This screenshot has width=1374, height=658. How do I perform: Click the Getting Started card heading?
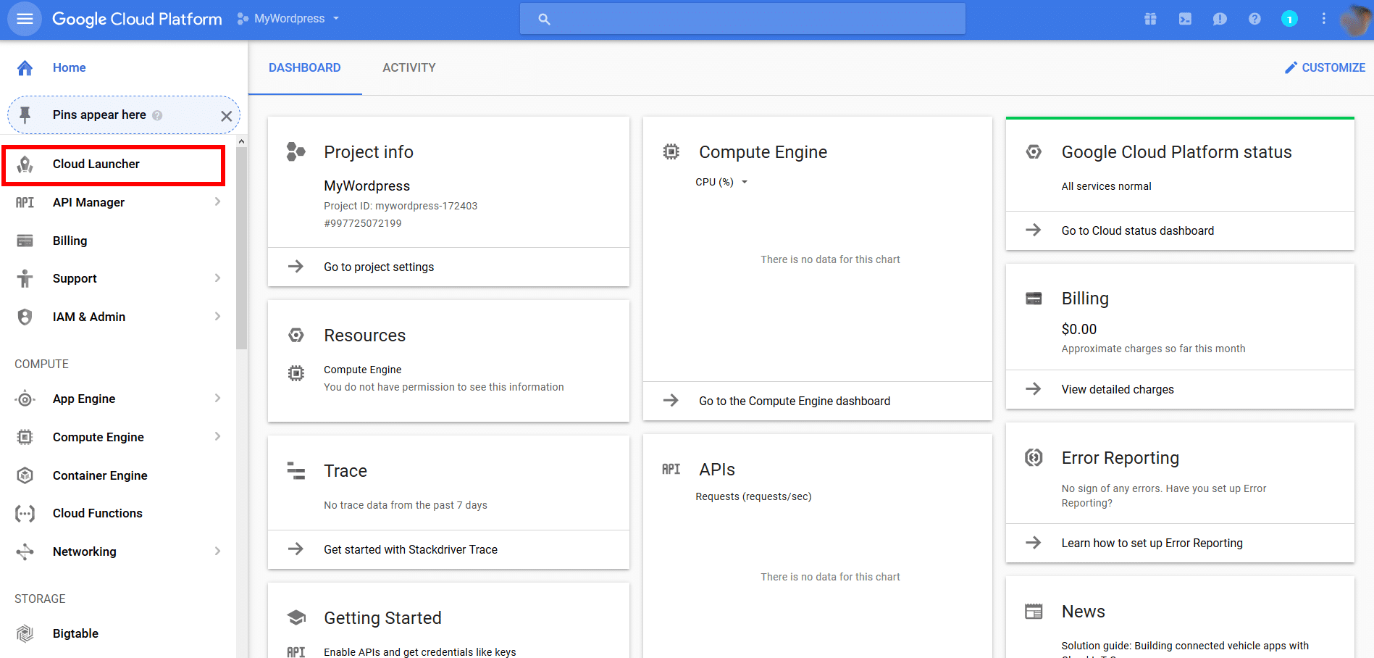[x=382, y=618]
